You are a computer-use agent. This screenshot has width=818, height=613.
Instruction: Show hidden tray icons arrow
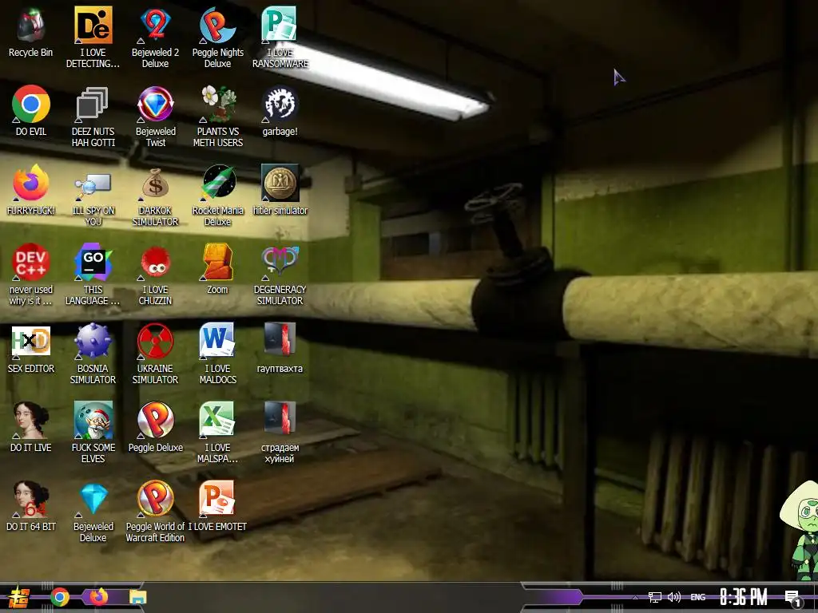[635, 598]
